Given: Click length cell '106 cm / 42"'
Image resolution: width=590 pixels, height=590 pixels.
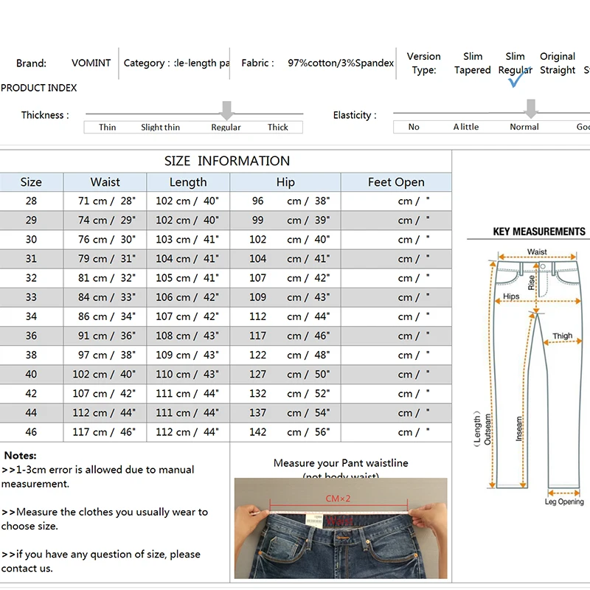Looking at the screenshot, I should click(x=187, y=297).
